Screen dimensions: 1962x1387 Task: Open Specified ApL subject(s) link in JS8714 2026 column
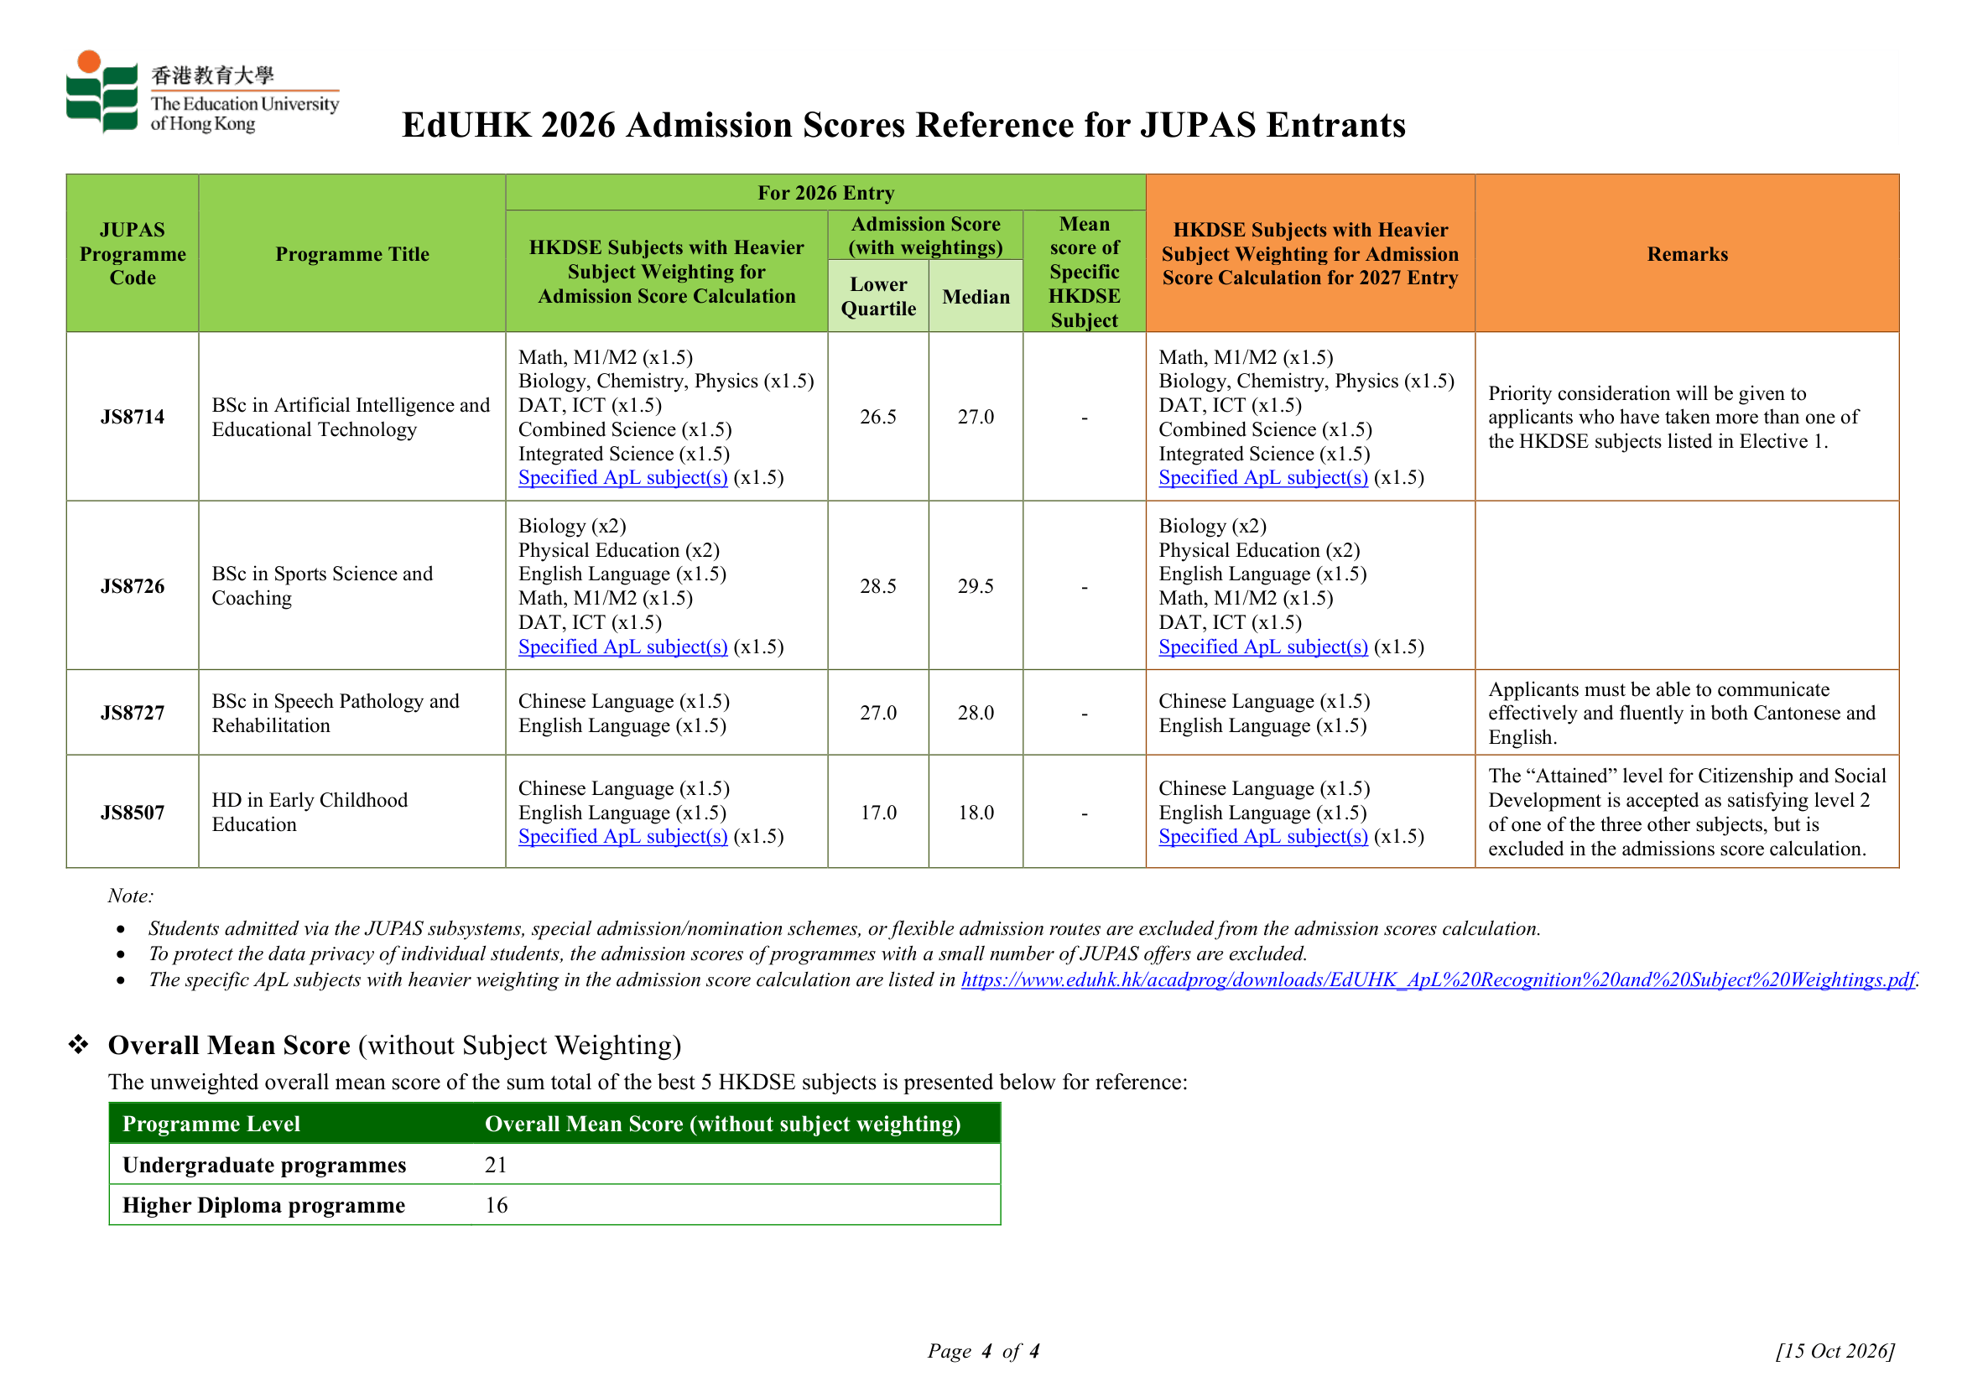tap(623, 477)
